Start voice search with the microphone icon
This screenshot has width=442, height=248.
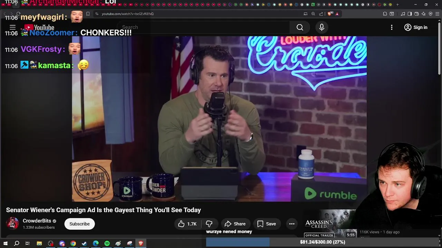pos(321,27)
